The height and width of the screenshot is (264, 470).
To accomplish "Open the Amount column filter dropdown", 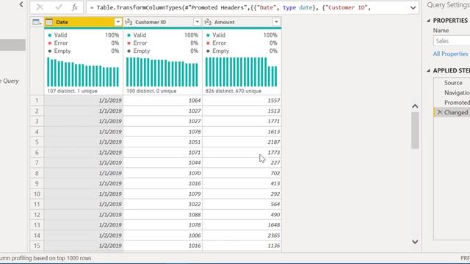I will pyautogui.click(x=276, y=22).
